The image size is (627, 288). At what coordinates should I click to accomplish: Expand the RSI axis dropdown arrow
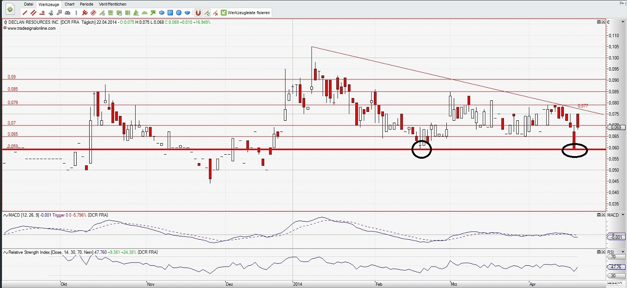622,252
